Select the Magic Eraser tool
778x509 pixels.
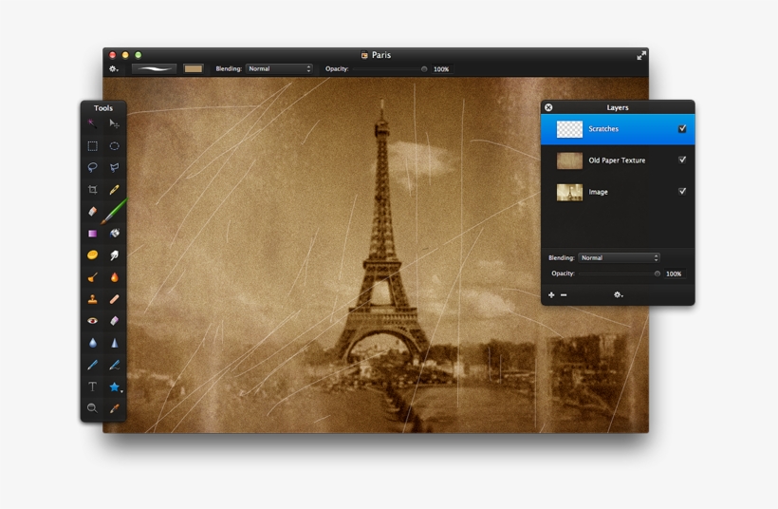tap(114, 321)
